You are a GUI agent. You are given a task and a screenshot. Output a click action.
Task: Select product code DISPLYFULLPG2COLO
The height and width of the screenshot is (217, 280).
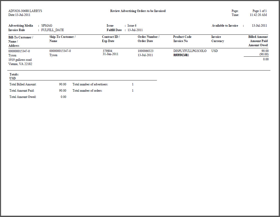coord(190,51)
